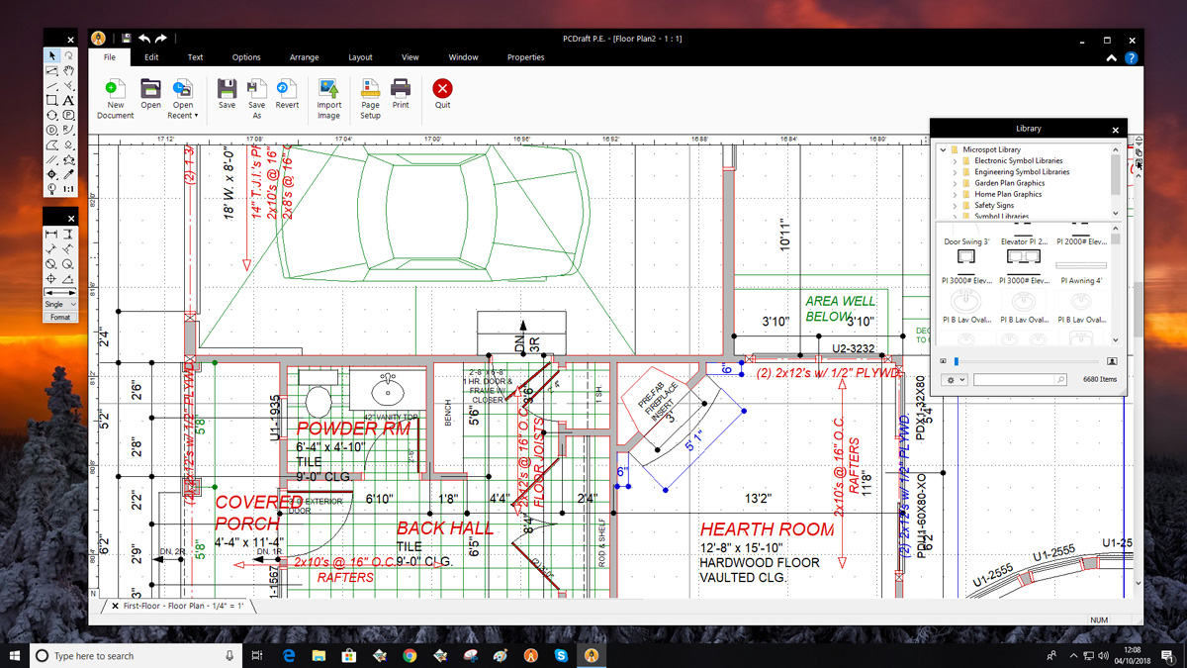This screenshot has height=668, width=1187.
Task: Collapse the Microspot Library tree
Action: [x=944, y=149]
